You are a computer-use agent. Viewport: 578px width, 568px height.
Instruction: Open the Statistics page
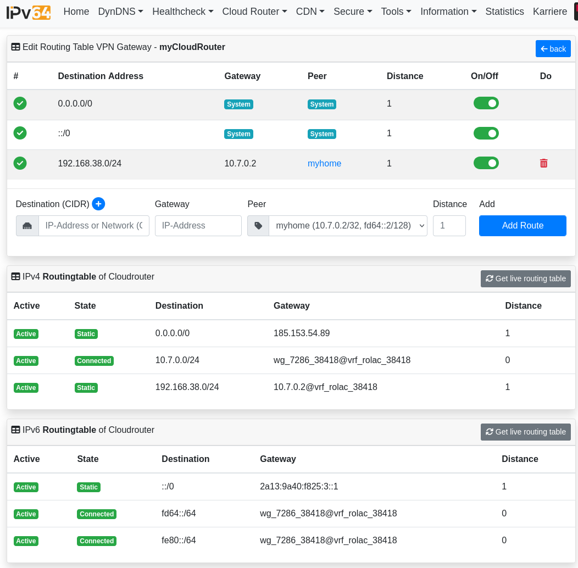coord(504,12)
